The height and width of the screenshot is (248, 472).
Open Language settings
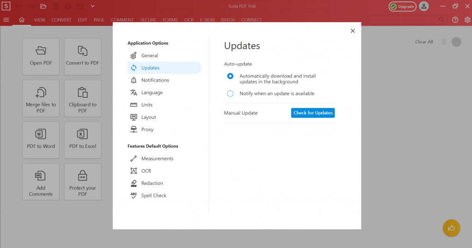165,92
